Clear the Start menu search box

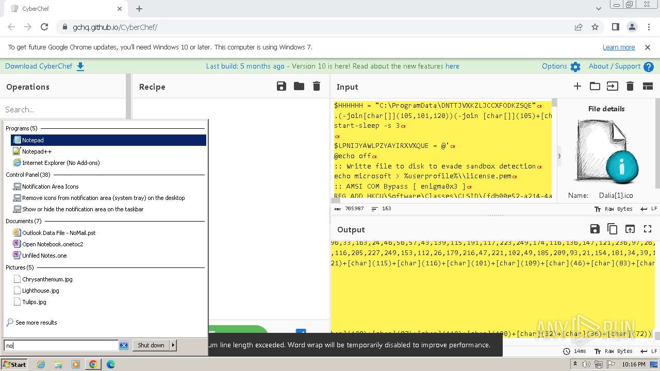(x=124, y=345)
